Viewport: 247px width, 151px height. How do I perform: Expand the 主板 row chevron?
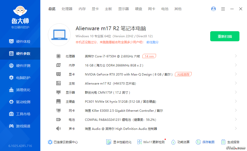pos(236,83)
